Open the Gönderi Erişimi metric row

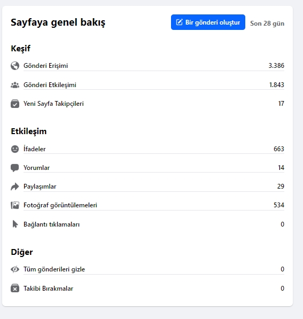[147, 66]
